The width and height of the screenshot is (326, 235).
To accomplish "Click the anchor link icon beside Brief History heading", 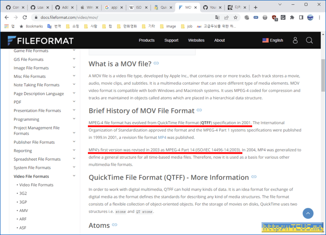I will [x=199, y=110].
